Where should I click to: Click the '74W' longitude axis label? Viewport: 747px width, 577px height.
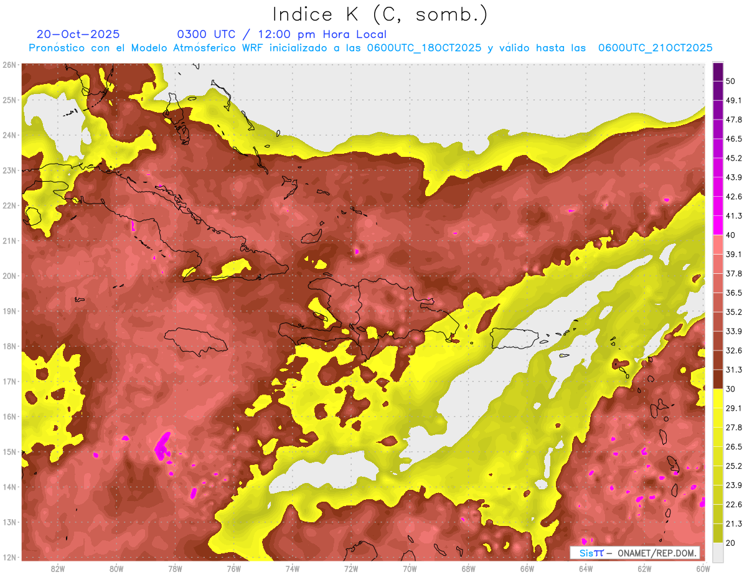[x=293, y=568]
